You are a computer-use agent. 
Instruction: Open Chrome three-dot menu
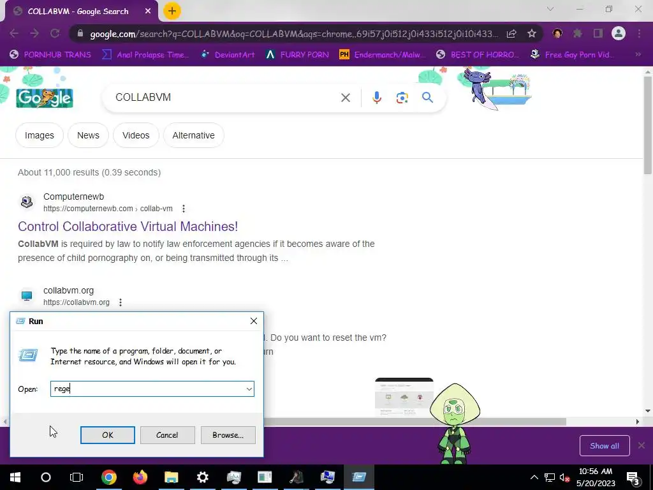pyautogui.click(x=639, y=33)
